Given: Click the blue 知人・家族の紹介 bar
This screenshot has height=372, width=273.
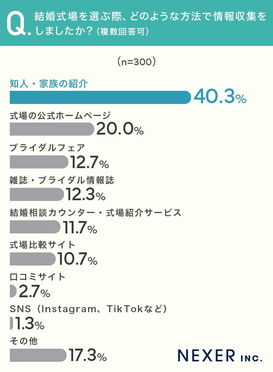Looking at the screenshot, I should [x=100, y=97].
